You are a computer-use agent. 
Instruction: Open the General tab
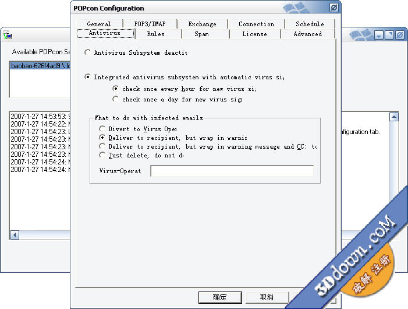99,24
